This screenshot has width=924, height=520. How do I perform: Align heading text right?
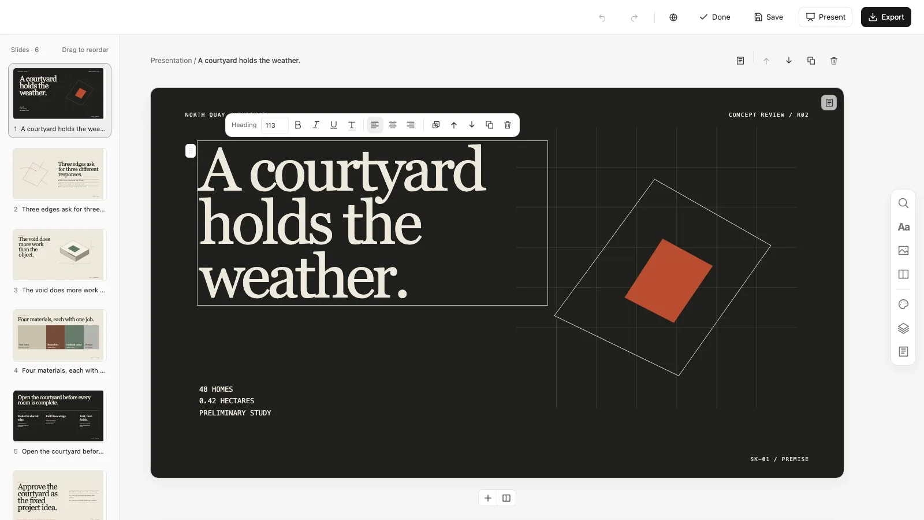411,125
